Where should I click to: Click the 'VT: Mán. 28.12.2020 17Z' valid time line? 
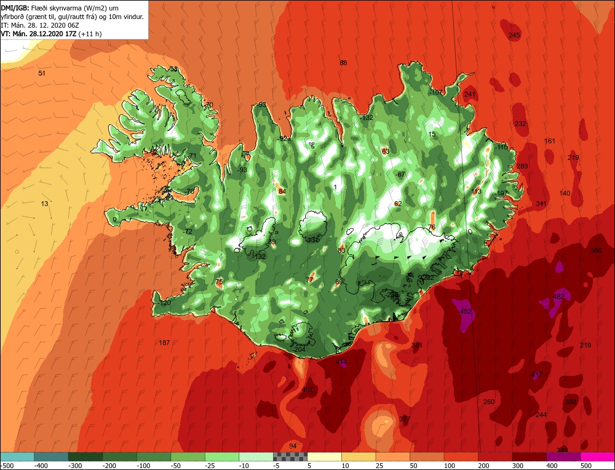(52, 34)
